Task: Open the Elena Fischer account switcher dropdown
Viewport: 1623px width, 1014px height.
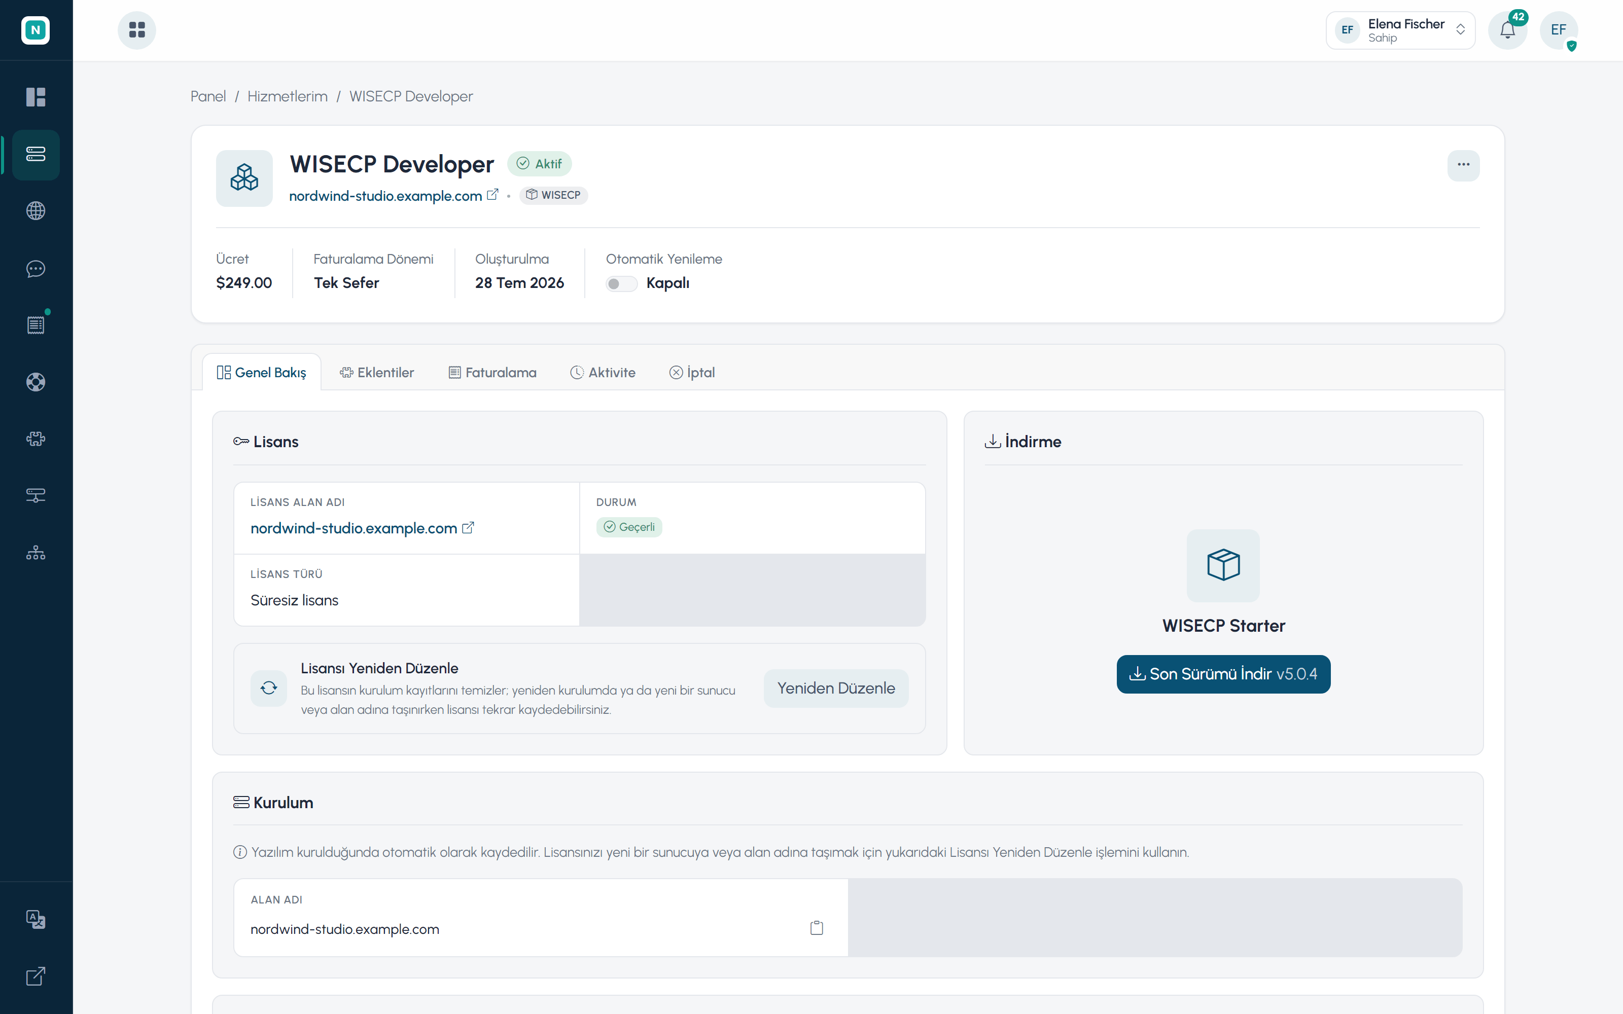Action: click(x=1400, y=30)
